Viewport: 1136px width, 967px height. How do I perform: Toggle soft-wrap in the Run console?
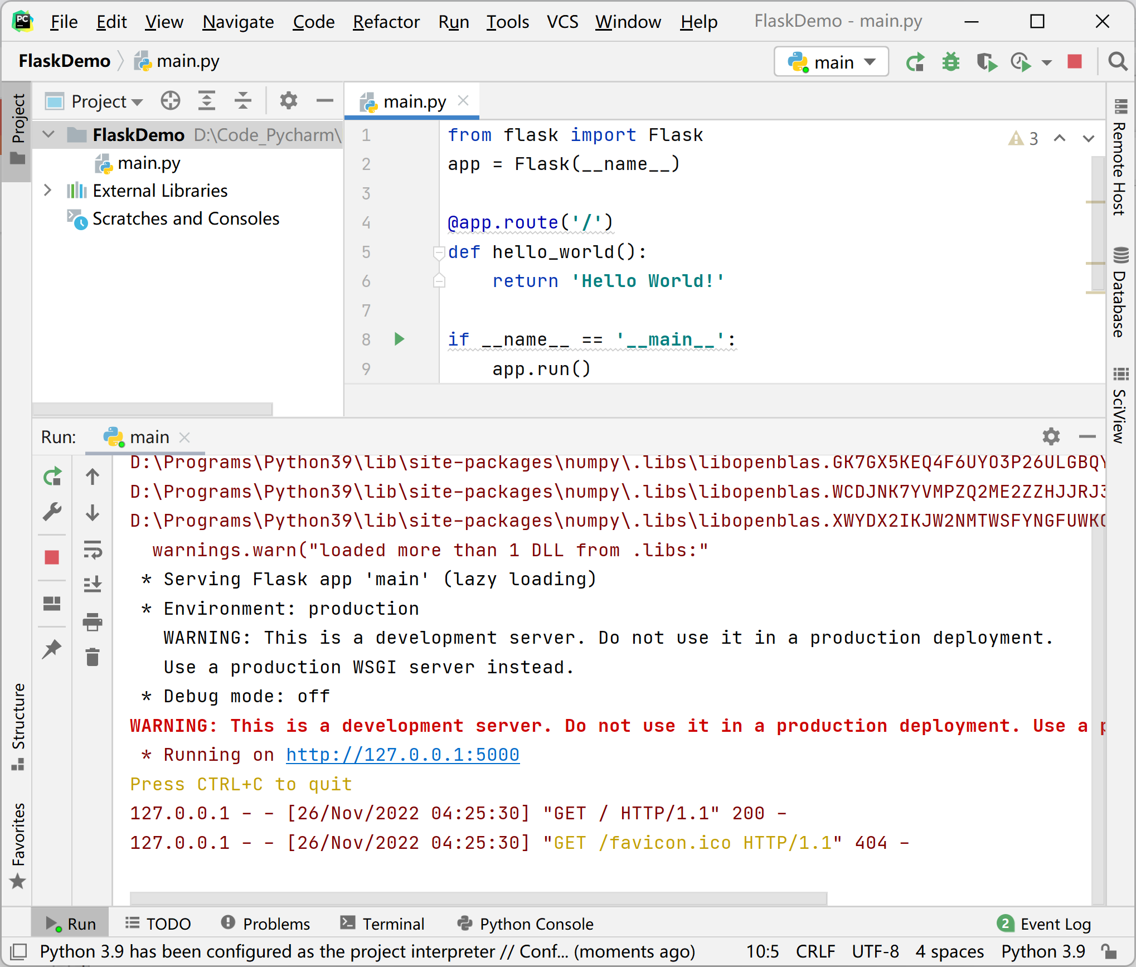click(93, 550)
